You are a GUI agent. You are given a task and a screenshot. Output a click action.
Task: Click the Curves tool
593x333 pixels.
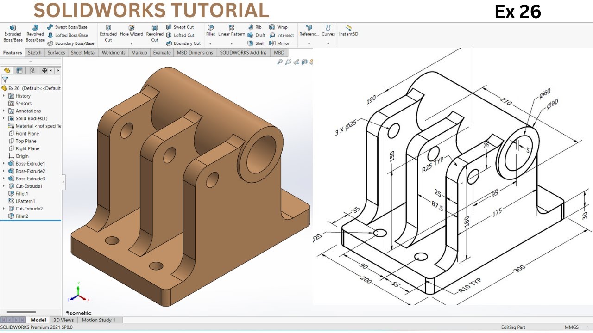pyautogui.click(x=328, y=31)
